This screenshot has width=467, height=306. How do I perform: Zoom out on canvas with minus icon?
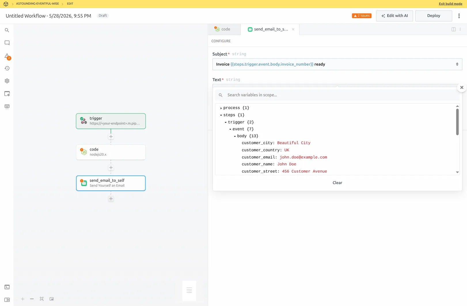tap(32, 299)
